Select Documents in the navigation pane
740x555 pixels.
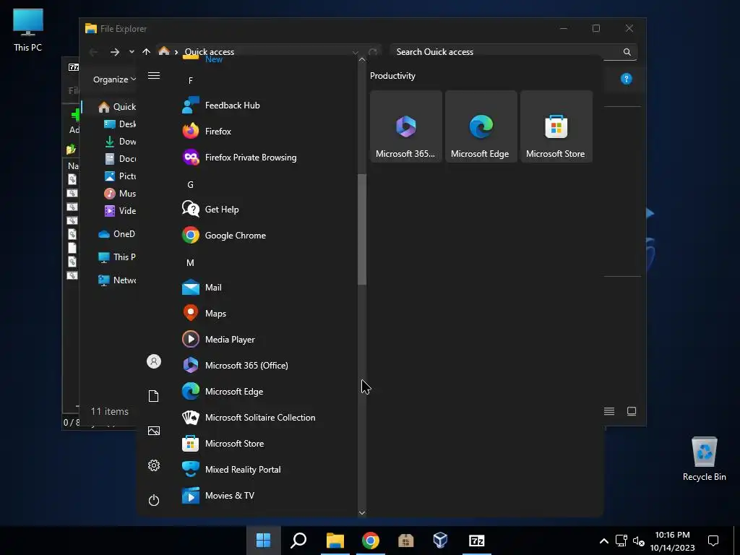point(120,158)
